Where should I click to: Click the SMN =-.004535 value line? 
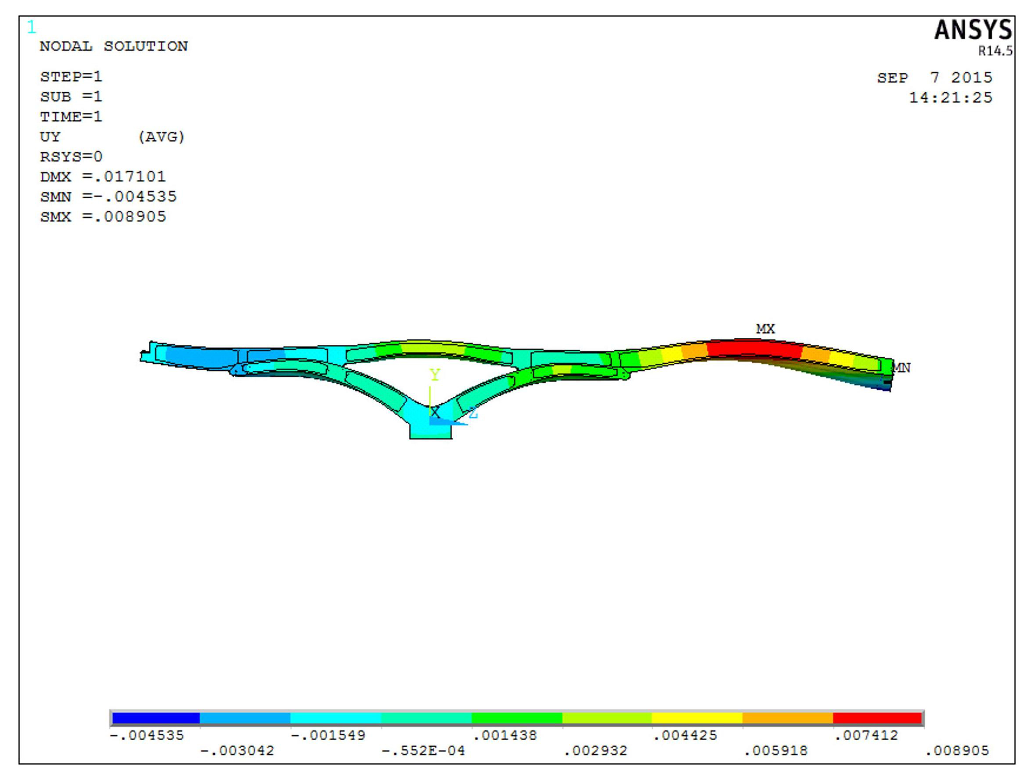click(108, 197)
